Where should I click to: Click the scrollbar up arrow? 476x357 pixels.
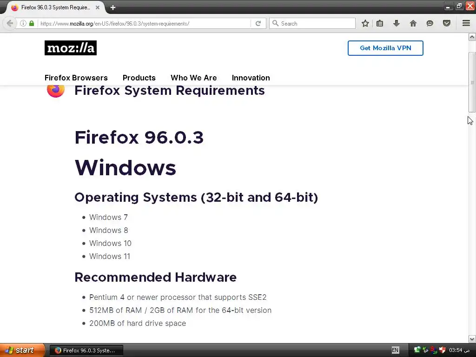[x=472, y=37]
